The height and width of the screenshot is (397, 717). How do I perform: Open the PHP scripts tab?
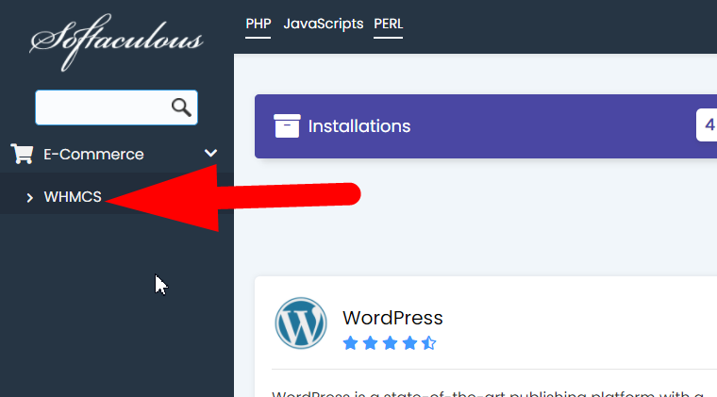[x=258, y=25]
